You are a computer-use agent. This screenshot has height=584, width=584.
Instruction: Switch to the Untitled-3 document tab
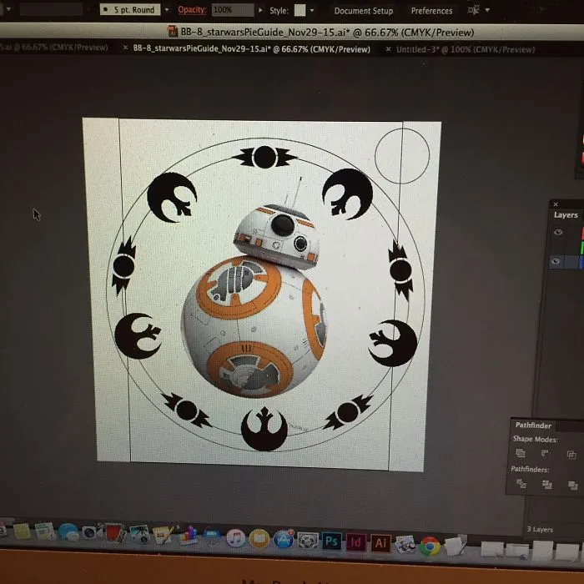pyautogui.click(x=466, y=49)
